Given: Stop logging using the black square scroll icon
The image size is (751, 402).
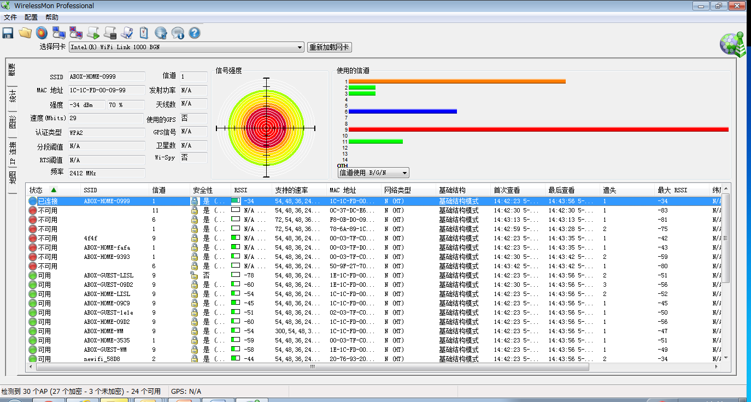Looking at the screenshot, I should [110, 33].
